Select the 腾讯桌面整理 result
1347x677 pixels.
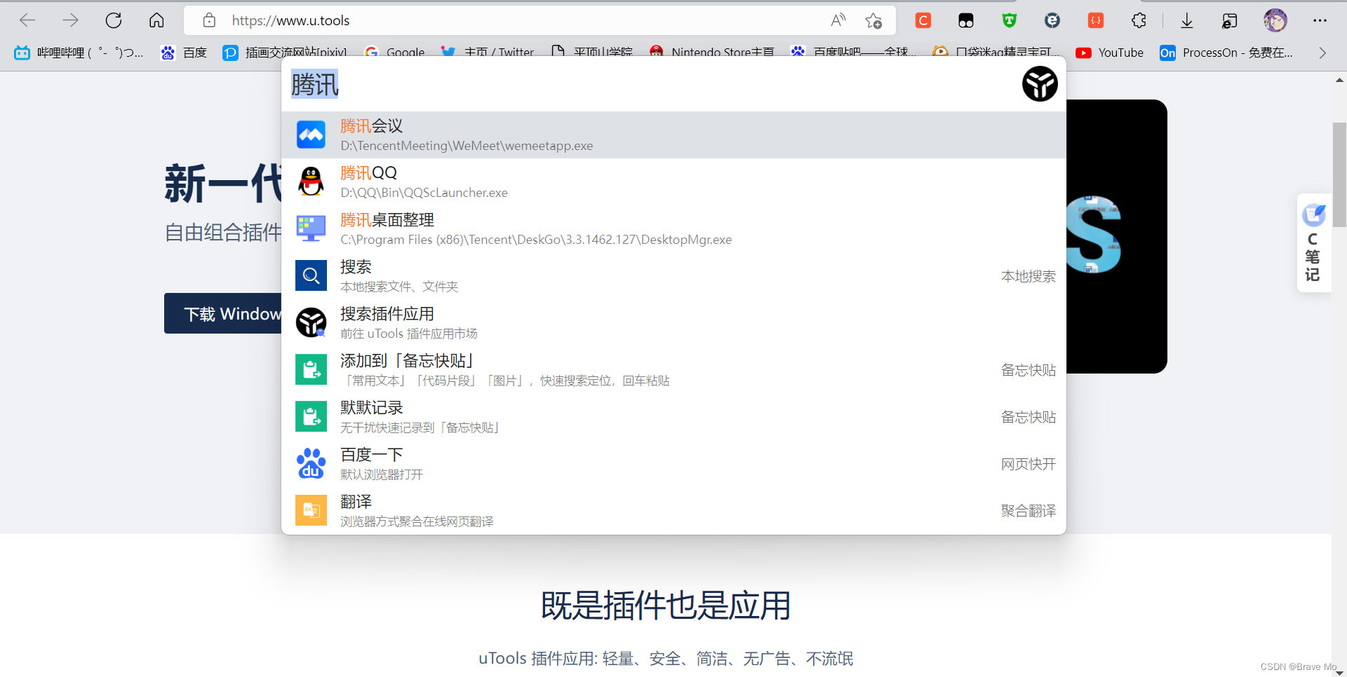pyautogui.click(x=673, y=228)
